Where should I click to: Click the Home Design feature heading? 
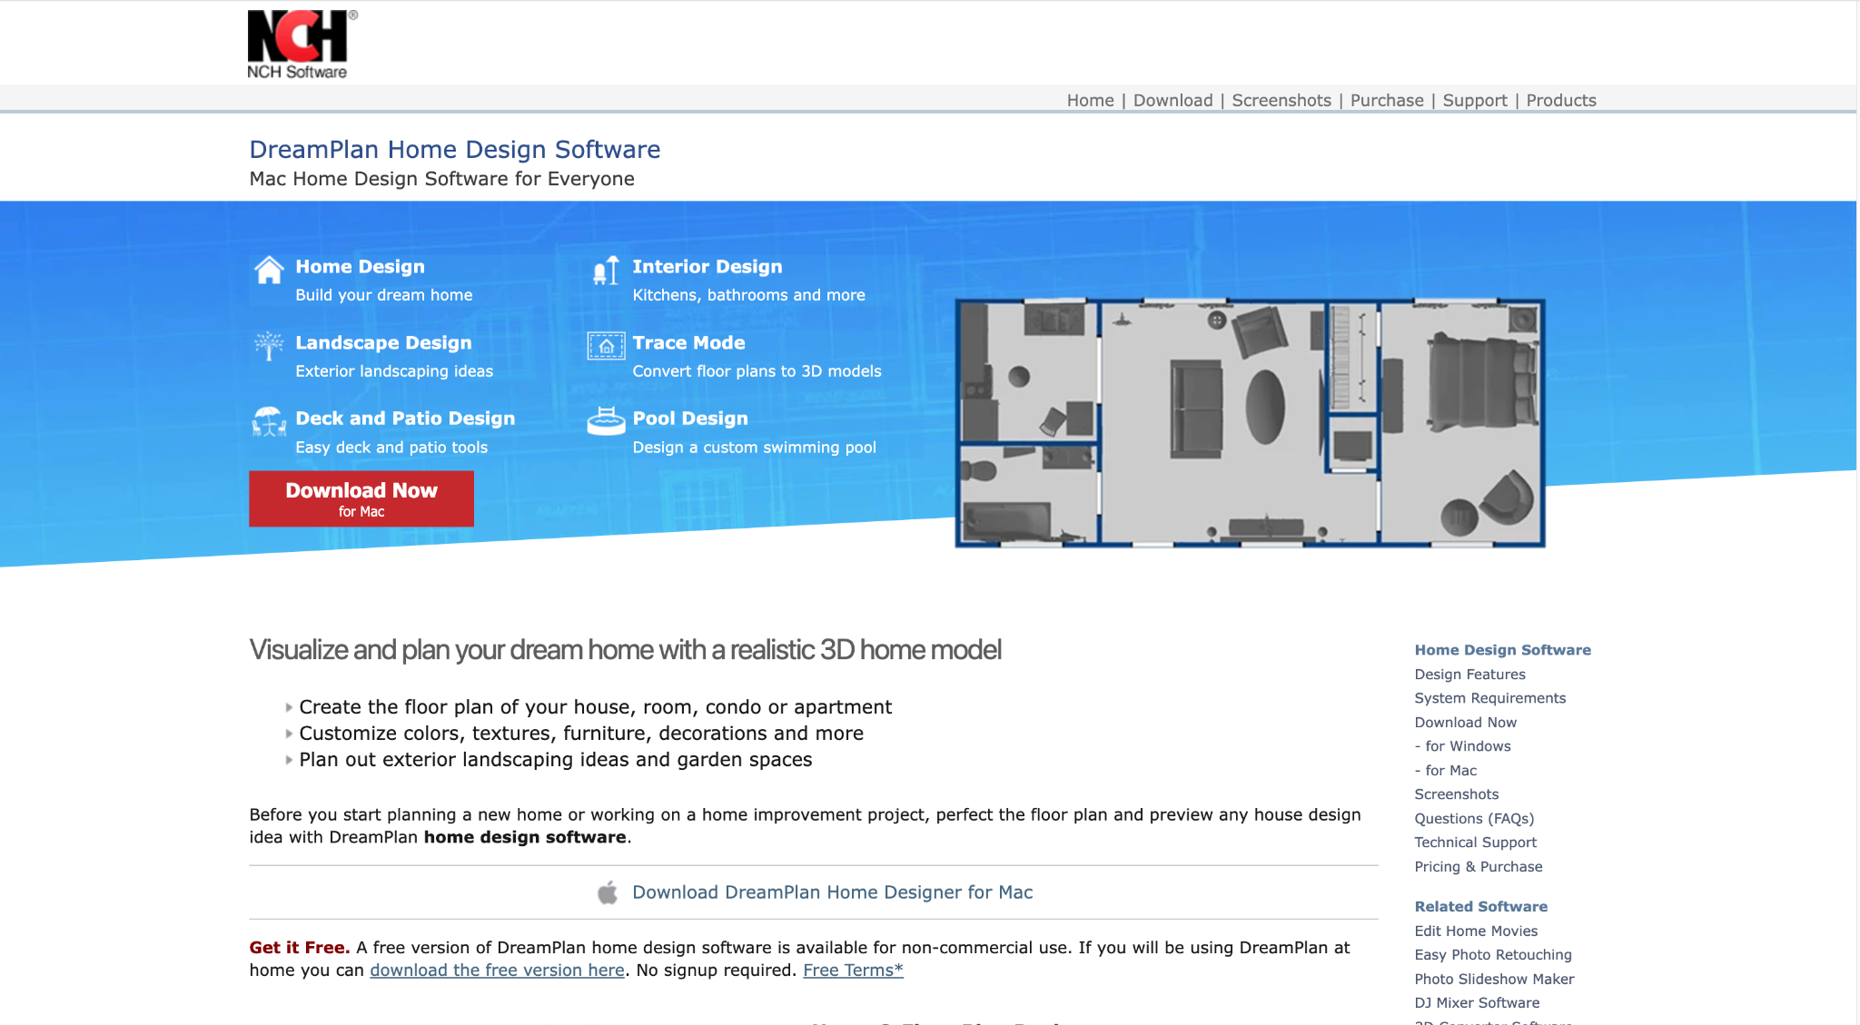tap(360, 267)
